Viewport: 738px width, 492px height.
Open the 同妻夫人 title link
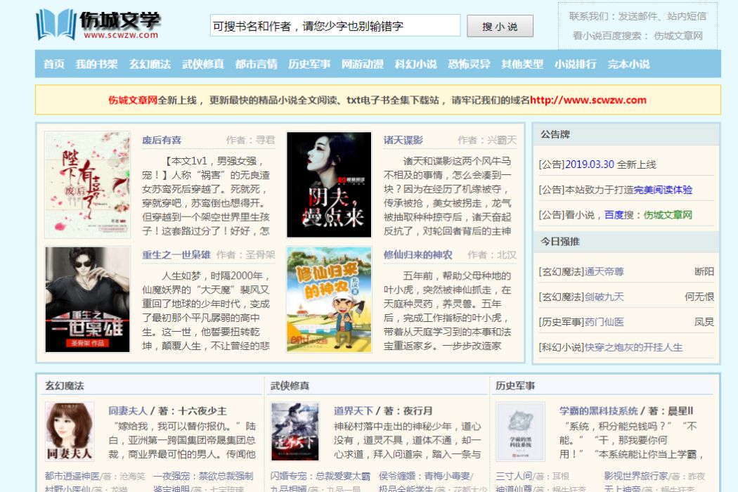coord(127,411)
